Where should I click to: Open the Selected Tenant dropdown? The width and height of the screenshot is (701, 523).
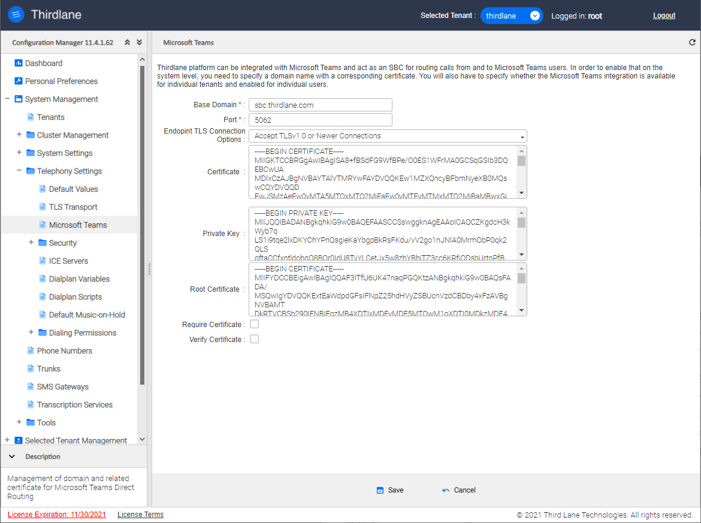click(512, 16)
